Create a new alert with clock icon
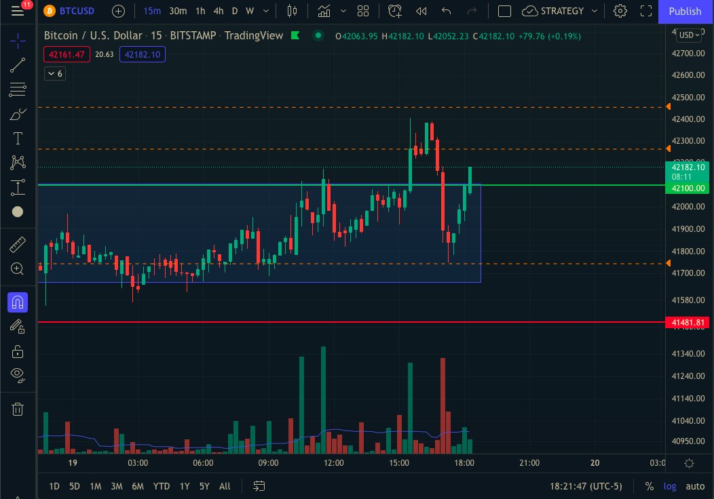The height and width of the screenshot is (499, 714). pos(395,11)
